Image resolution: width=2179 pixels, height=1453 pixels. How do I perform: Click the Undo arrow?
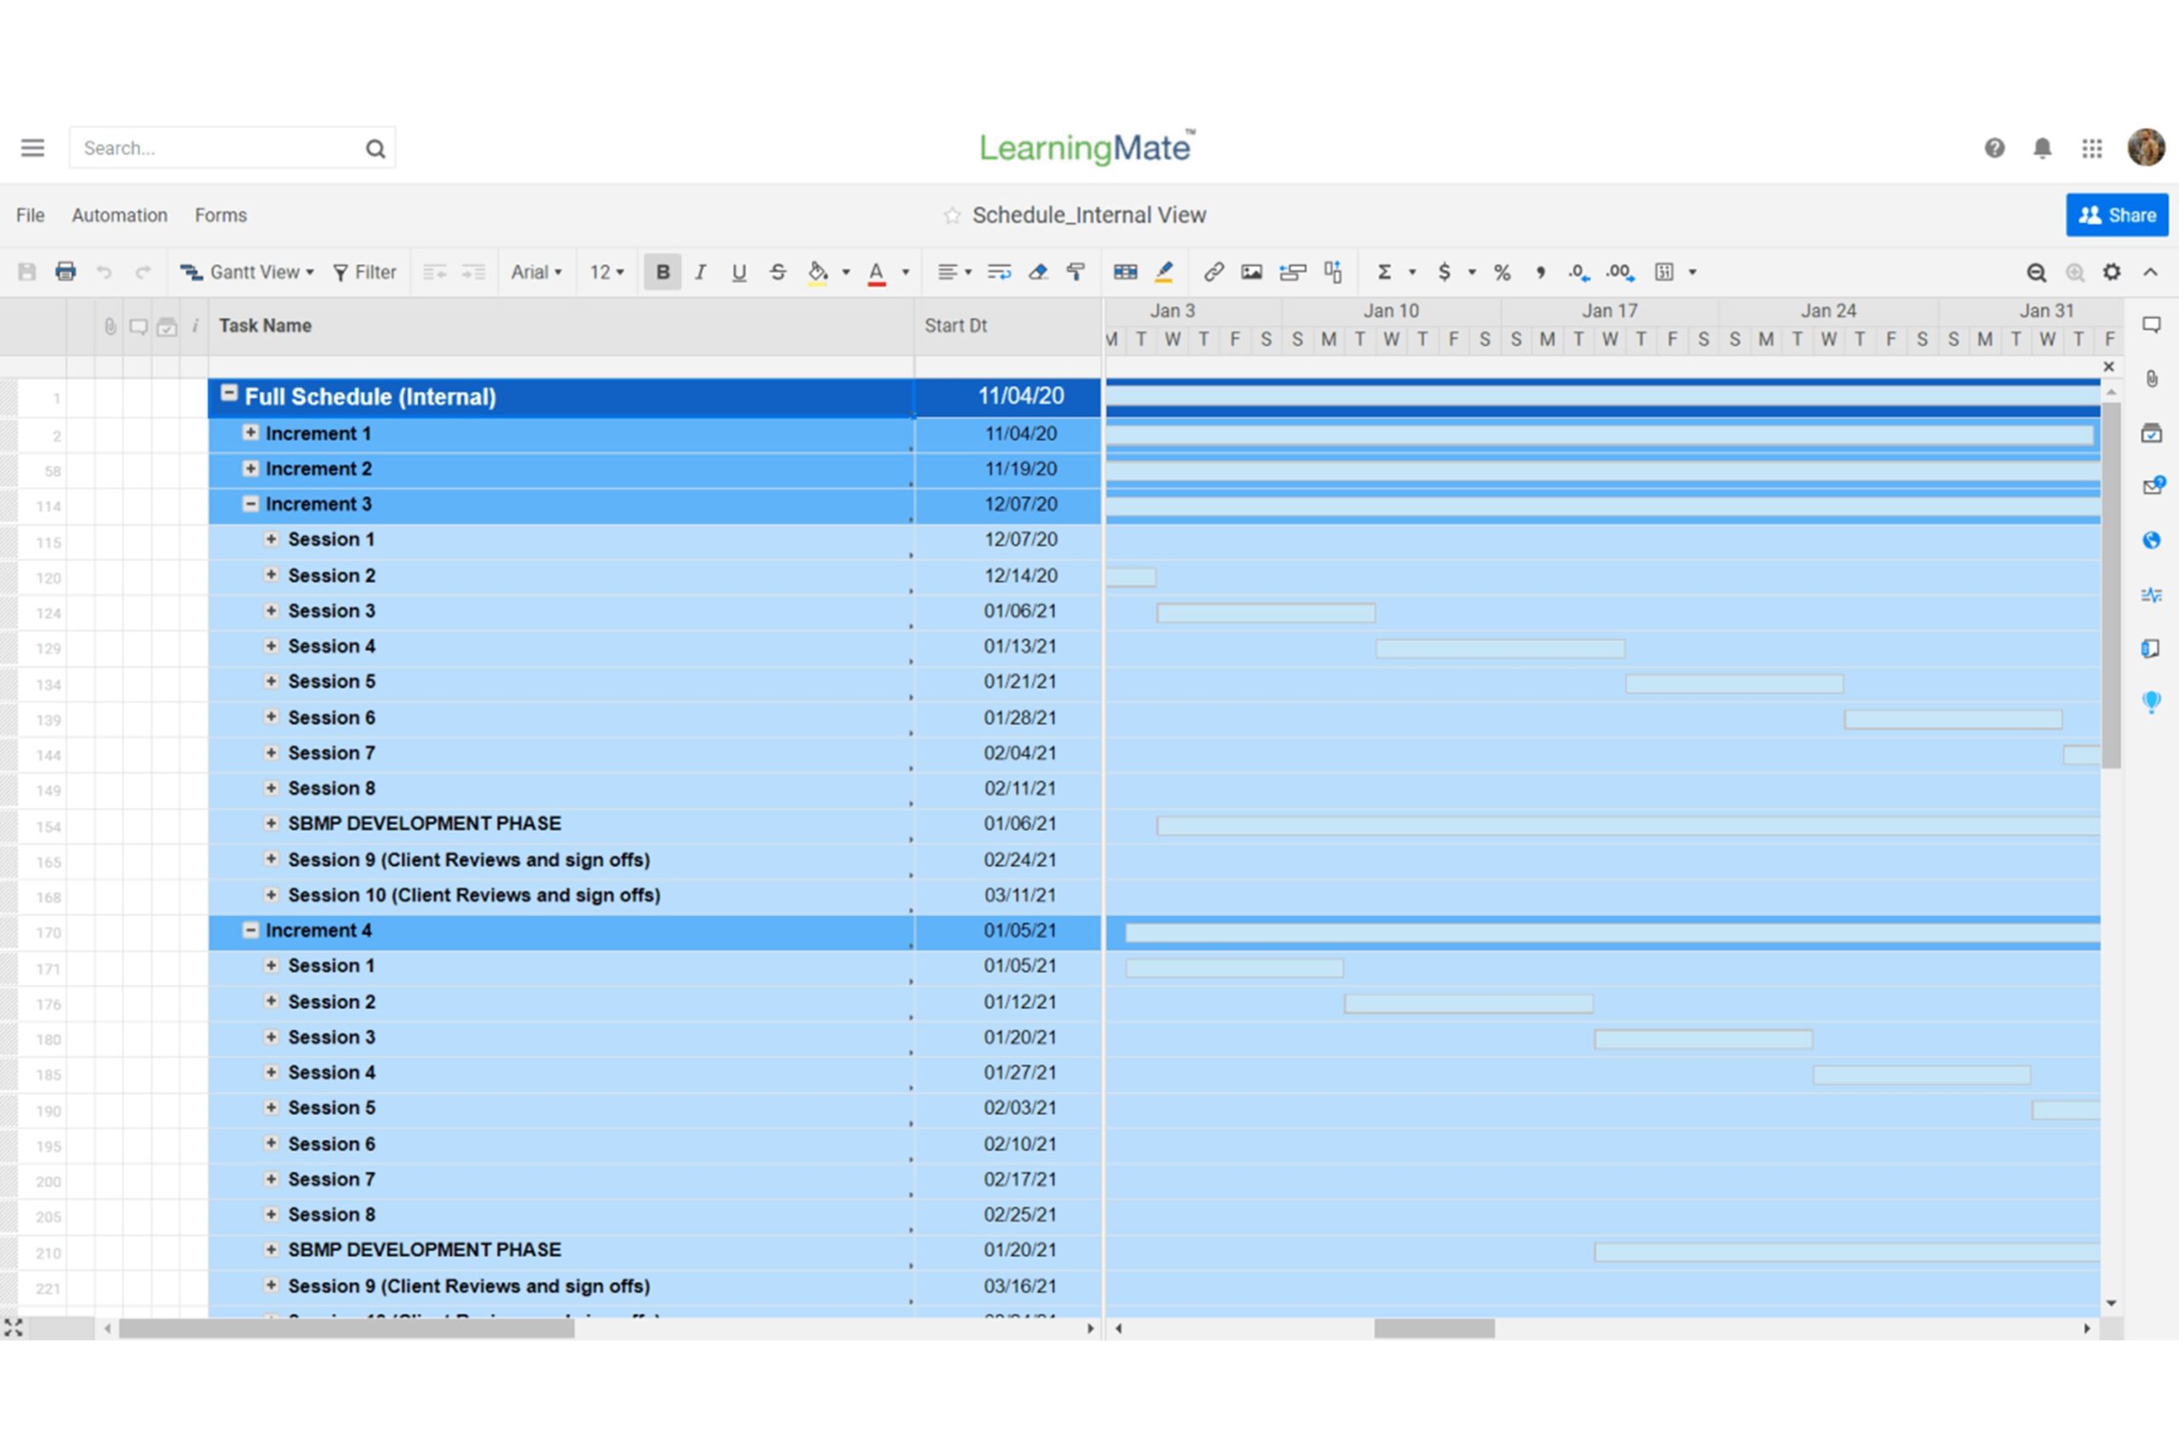point(105,272)
